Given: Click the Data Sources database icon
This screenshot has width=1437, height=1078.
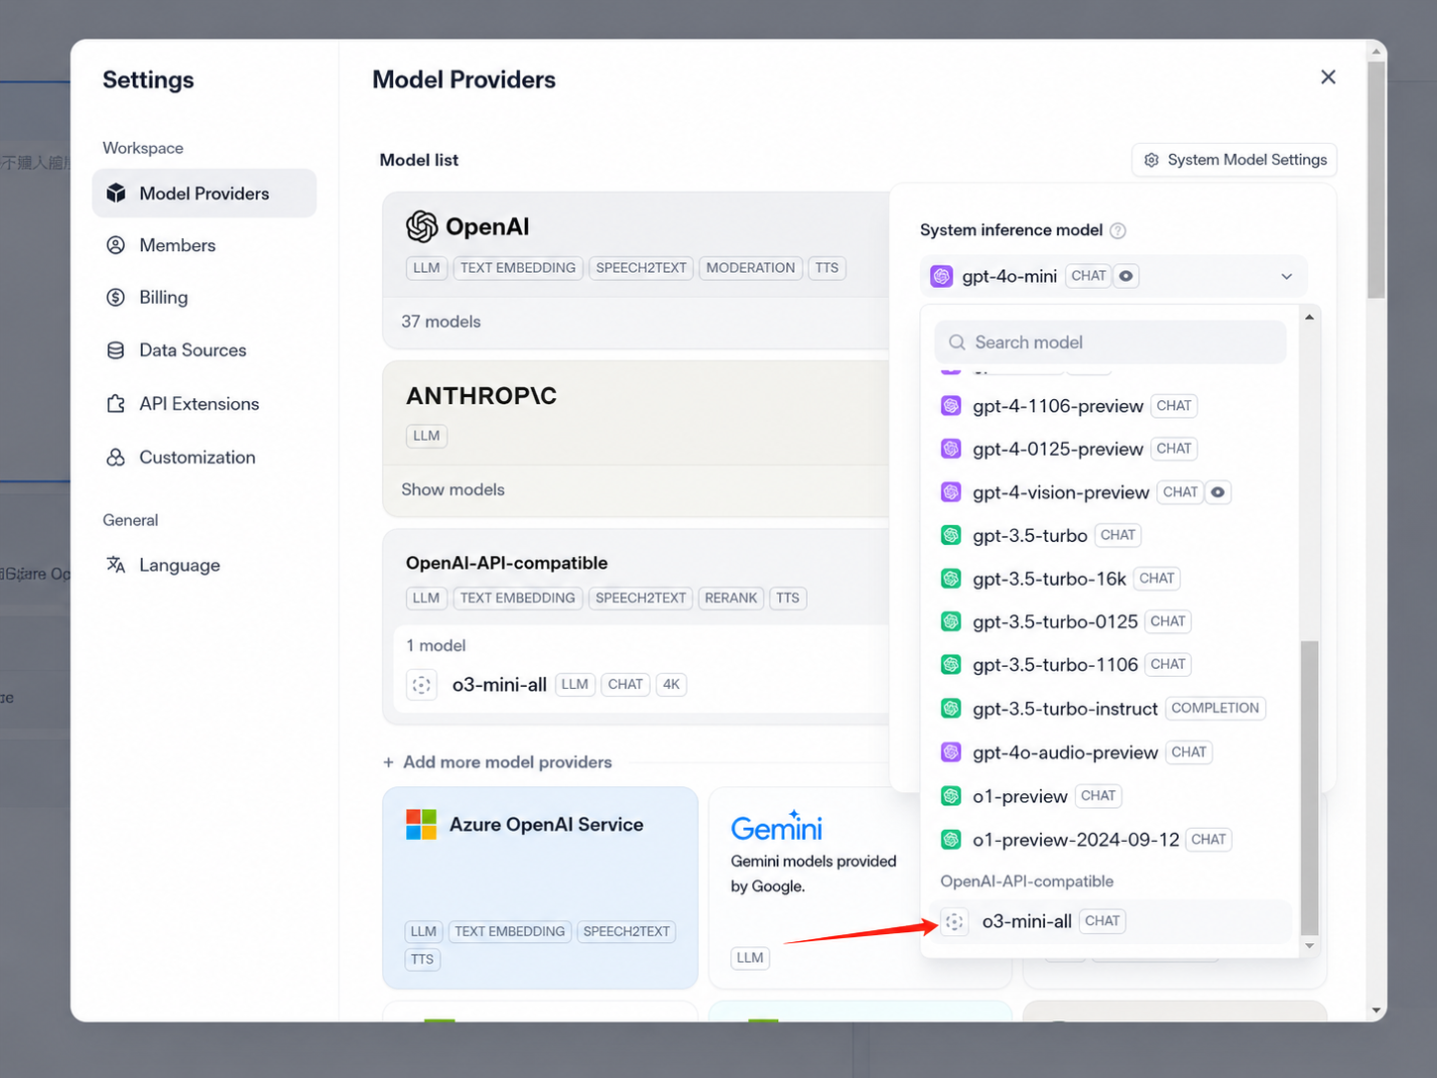Looking at the screenshot, I should pos(116,350).
